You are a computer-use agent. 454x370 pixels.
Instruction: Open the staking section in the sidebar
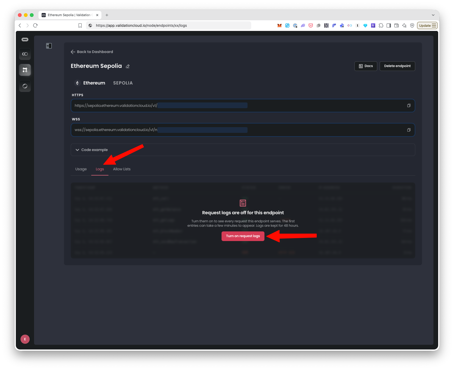pos(25,54)
